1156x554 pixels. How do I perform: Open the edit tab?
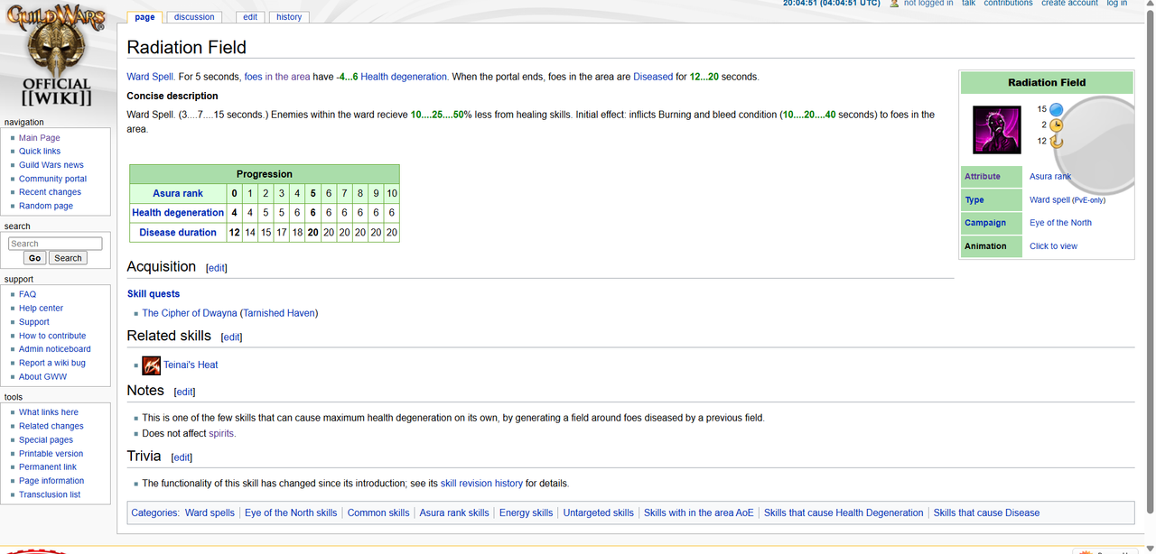pyautogui.click(x=250, y=17)
